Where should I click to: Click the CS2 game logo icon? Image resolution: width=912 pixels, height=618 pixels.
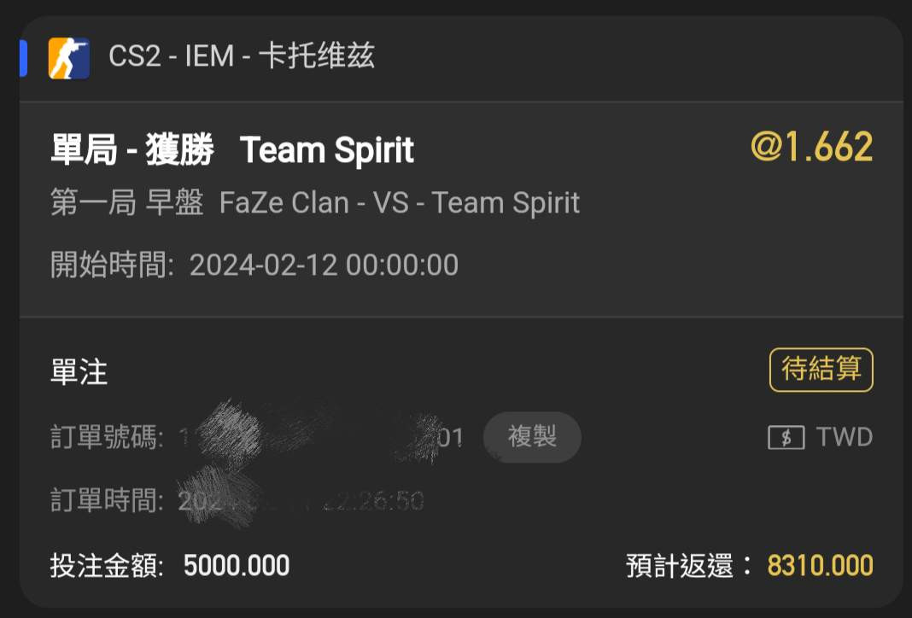(68, 57)
